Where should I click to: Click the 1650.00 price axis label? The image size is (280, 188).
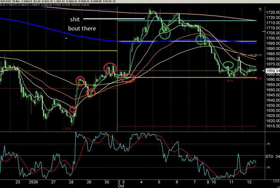click(273, 90)
